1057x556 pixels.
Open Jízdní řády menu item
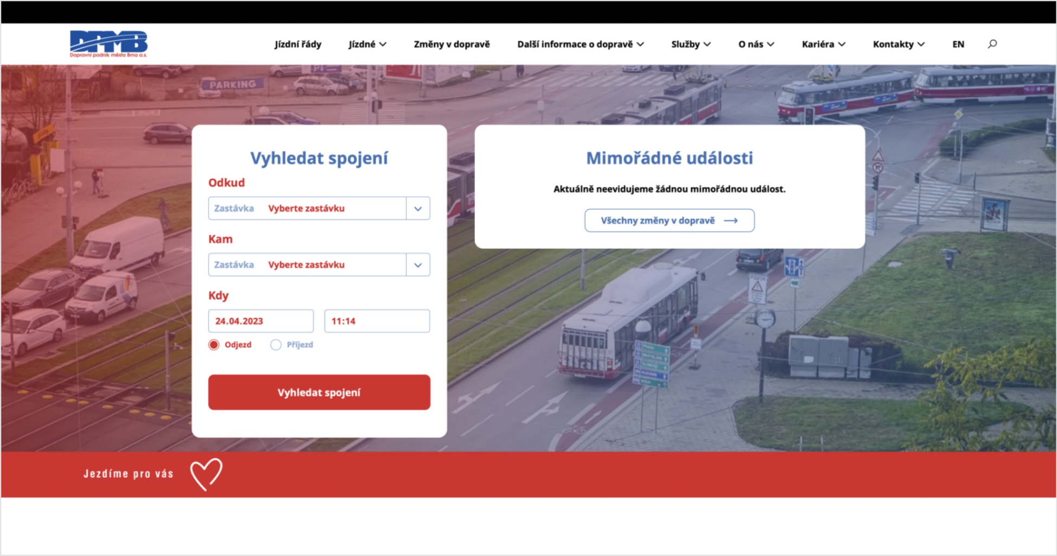pos(298,45)
